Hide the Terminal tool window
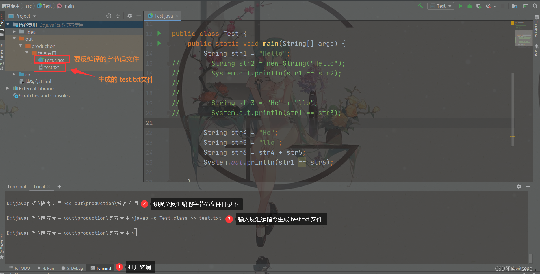 click(x=528, y=187)
